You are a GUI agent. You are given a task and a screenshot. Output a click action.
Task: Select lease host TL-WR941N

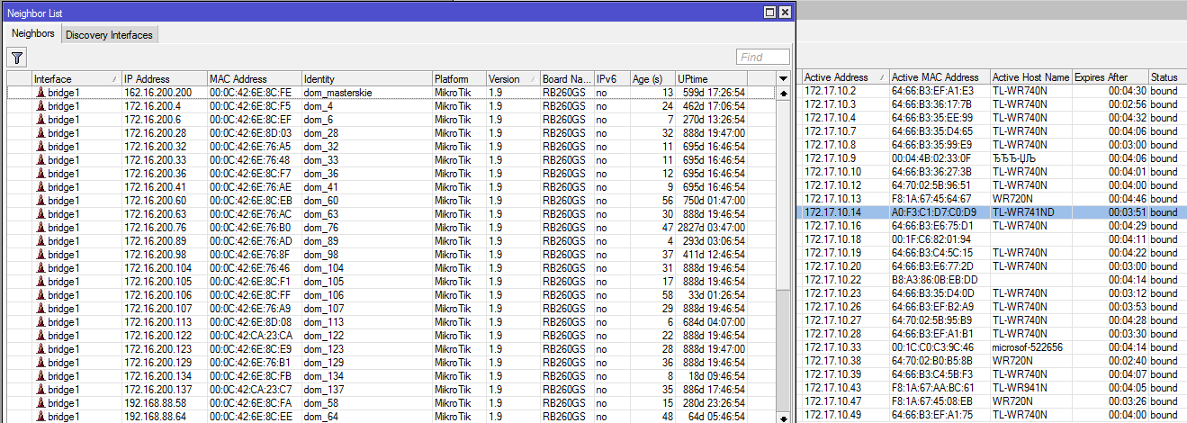click(1020, 388)
